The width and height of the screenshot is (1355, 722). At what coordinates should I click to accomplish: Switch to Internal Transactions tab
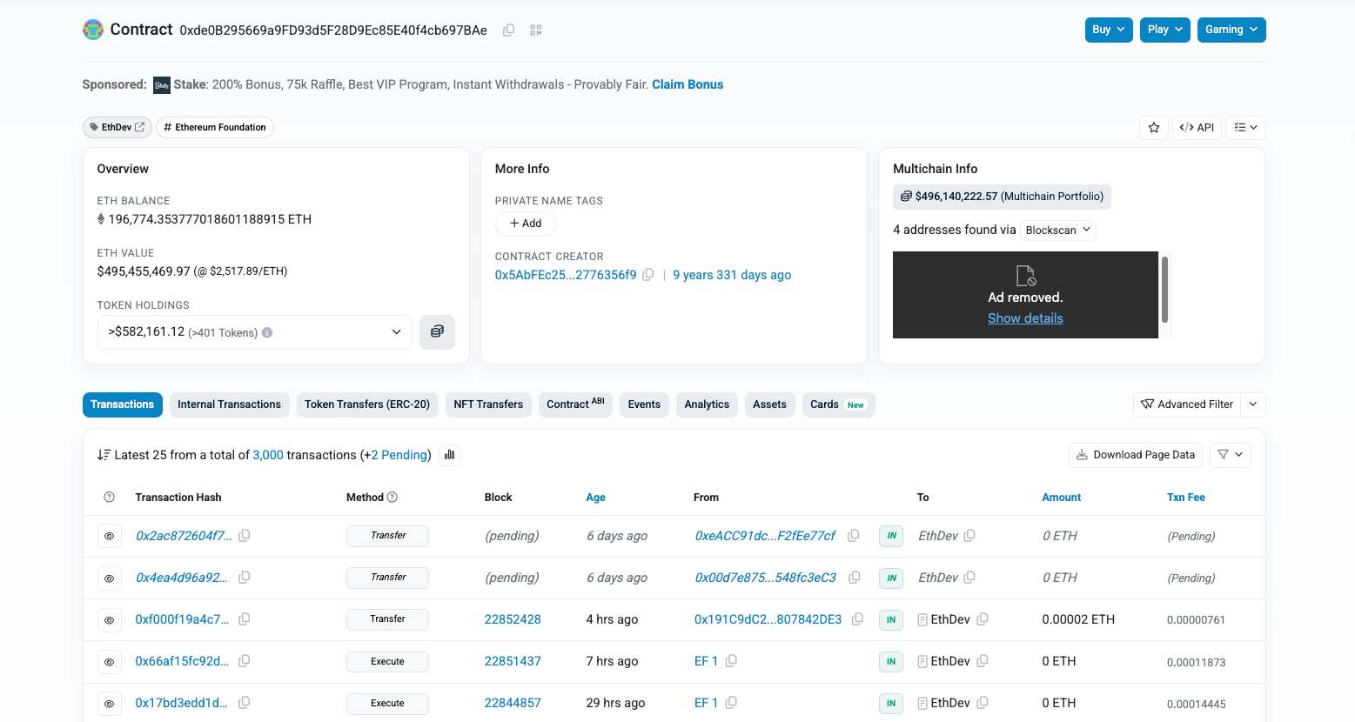point(229,404)
